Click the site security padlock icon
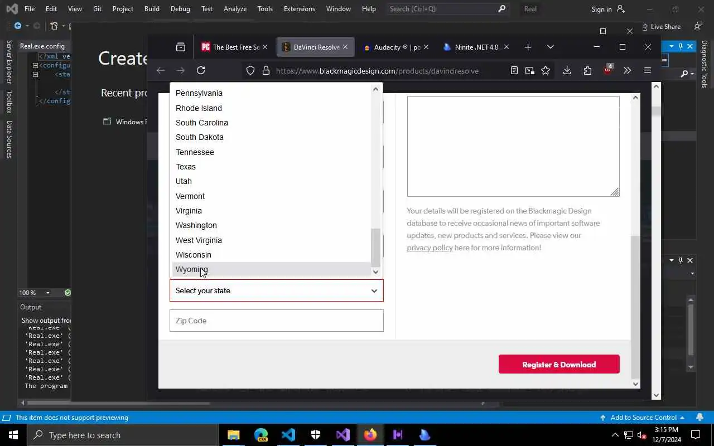Screen dimensions: 714x446 pos(266,71)
